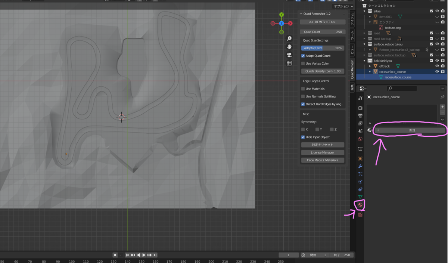Switch to the アイテム sidebar tab
This screenshot has width=448, height=263.
[x=352, y=19]
